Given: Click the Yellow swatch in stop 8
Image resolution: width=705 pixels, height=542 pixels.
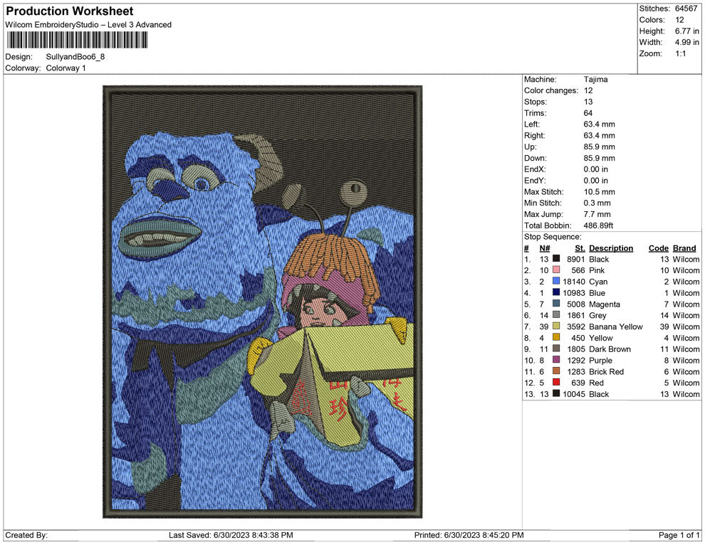Looking at the screenshot, I should pos(556,337).
